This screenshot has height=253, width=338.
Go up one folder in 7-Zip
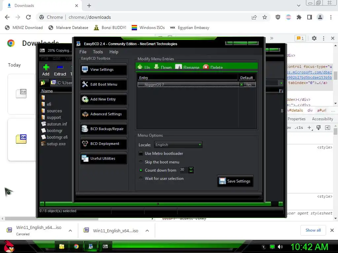[43, 83]
